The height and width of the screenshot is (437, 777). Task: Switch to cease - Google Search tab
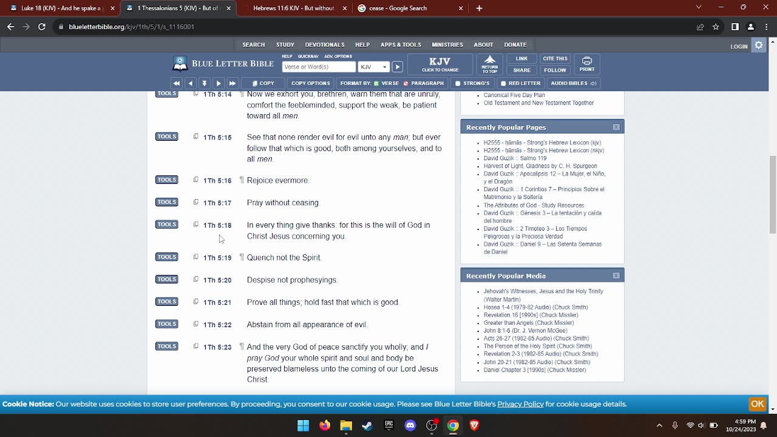click(x=410, y=8)
